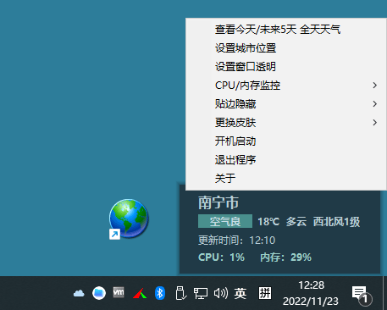Click the 拼 IME mode icon
The image size is (387, 310).
click(265, 293)
